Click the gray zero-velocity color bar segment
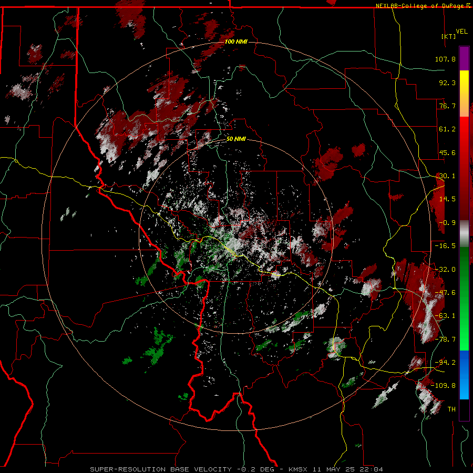 pos(464,234)
